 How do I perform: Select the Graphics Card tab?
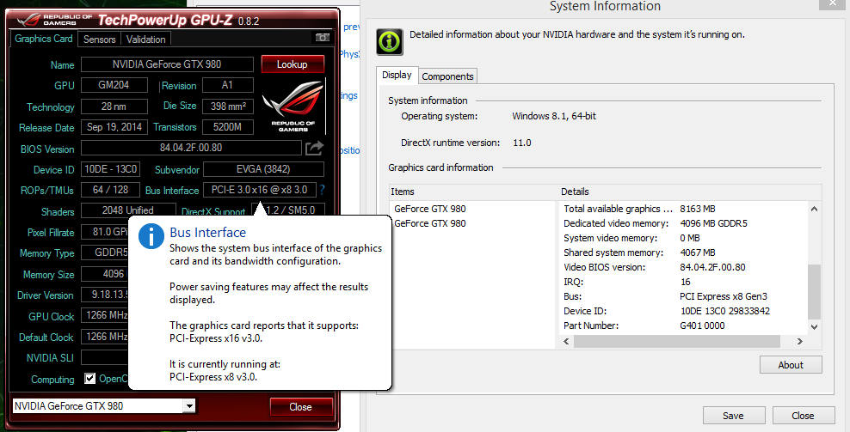click(x=43, y=39)
